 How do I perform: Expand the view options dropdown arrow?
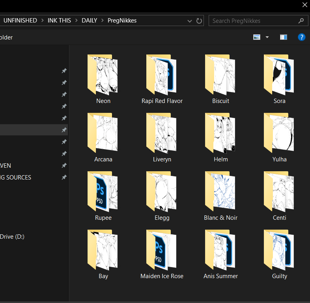(267, 37)
